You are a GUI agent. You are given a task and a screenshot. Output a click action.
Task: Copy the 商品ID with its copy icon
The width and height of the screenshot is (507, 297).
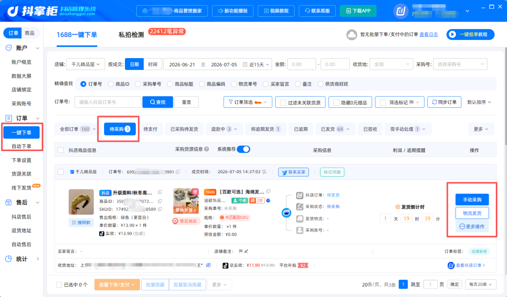(x=160, y=201)
